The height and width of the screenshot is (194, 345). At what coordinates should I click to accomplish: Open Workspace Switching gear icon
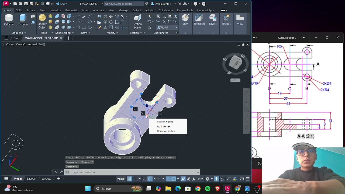coord(207,179)
